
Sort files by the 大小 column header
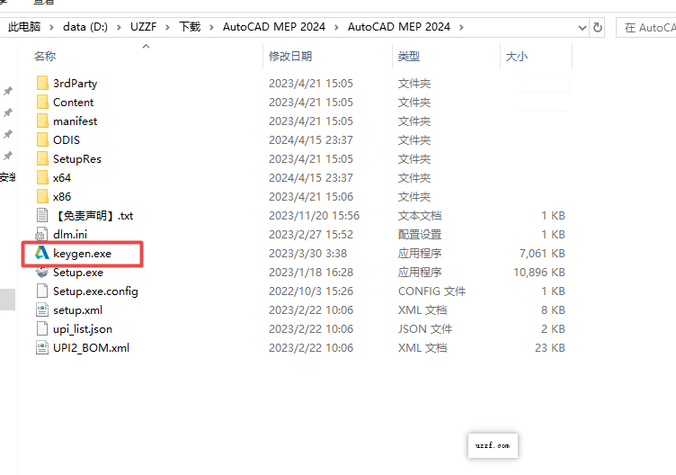pyautogui.click(x=516, y=56)
